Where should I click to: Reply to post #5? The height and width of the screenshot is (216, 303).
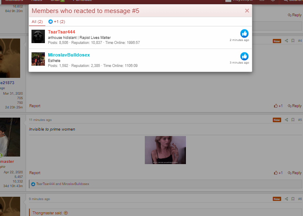(295, 172)
